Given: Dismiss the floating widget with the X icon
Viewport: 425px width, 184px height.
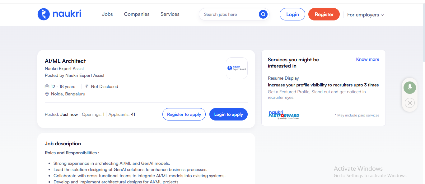Looking at the screenshot, I should point(409,103).
